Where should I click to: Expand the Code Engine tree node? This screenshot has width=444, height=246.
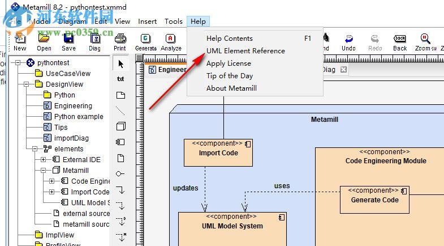click(52, 181)
